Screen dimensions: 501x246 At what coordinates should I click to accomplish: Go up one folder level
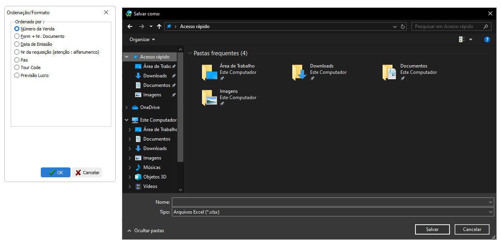coord(159,26)
